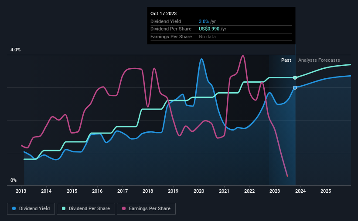Click the tooltip's Dividend Per Share row label
The width and height of the screenshot is (358, 221).
click(171, 29)
